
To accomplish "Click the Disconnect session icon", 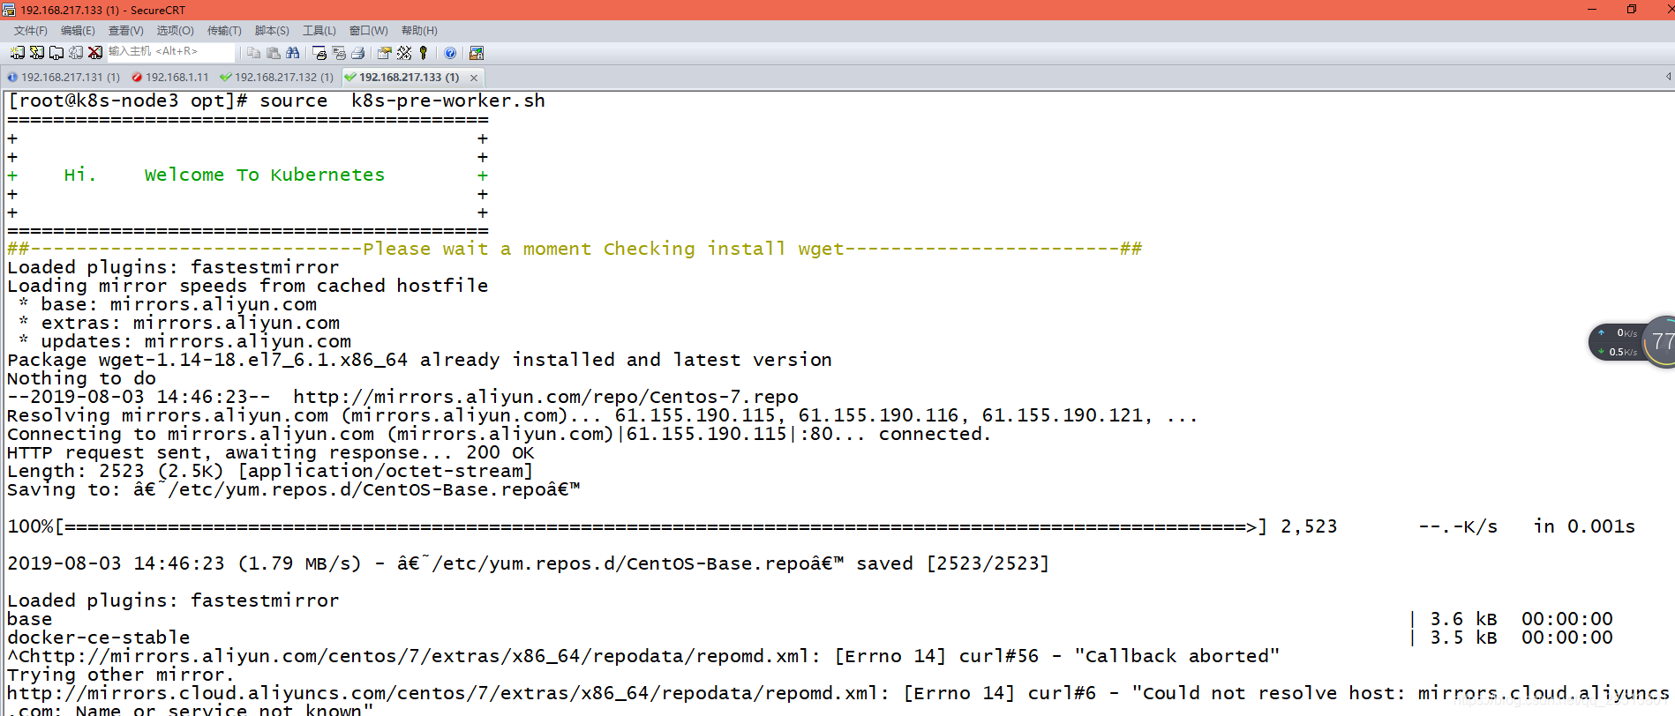I will point(95,53).
